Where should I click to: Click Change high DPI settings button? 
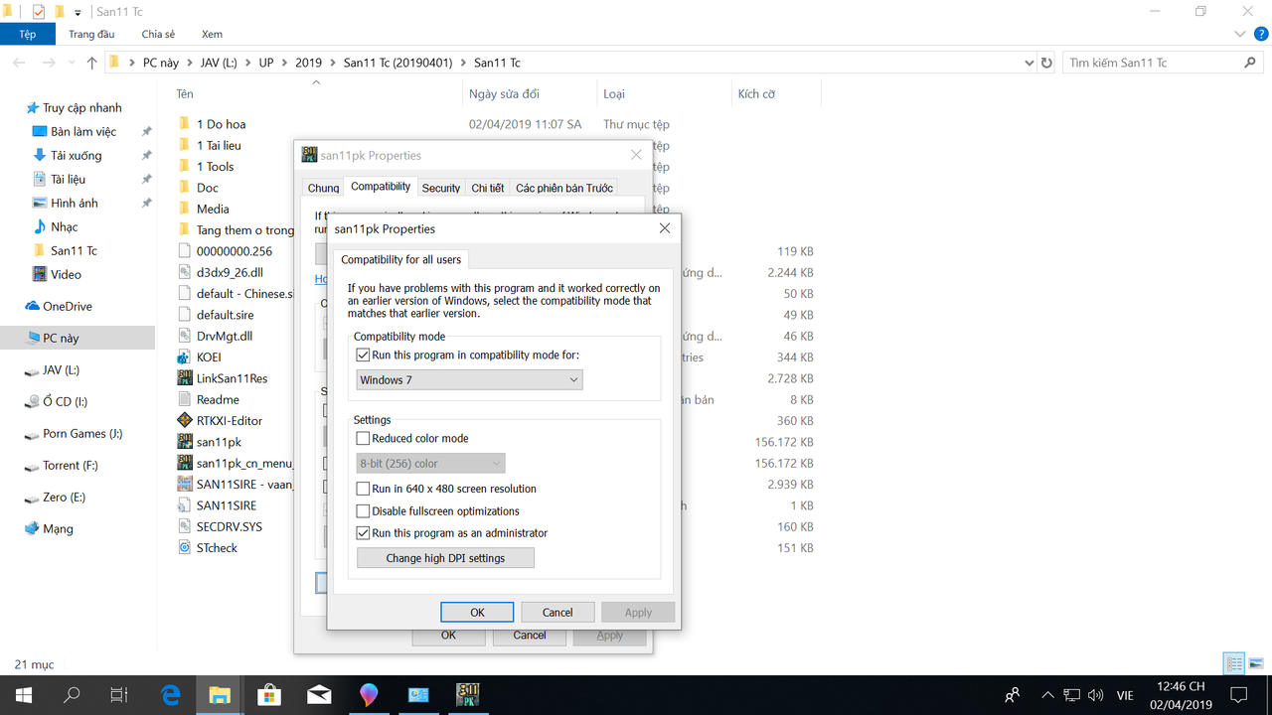point(445,558)
